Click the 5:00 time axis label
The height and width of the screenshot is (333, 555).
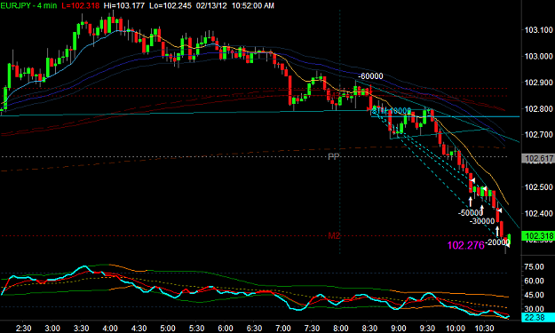click(x=168, y=329)
